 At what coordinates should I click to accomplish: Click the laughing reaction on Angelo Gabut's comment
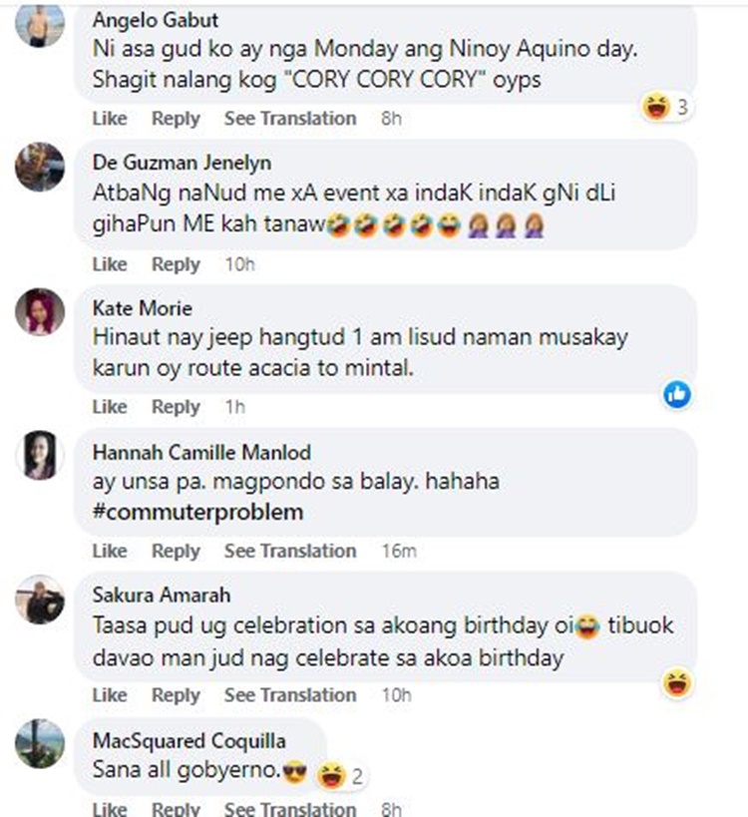click(657, 108)
